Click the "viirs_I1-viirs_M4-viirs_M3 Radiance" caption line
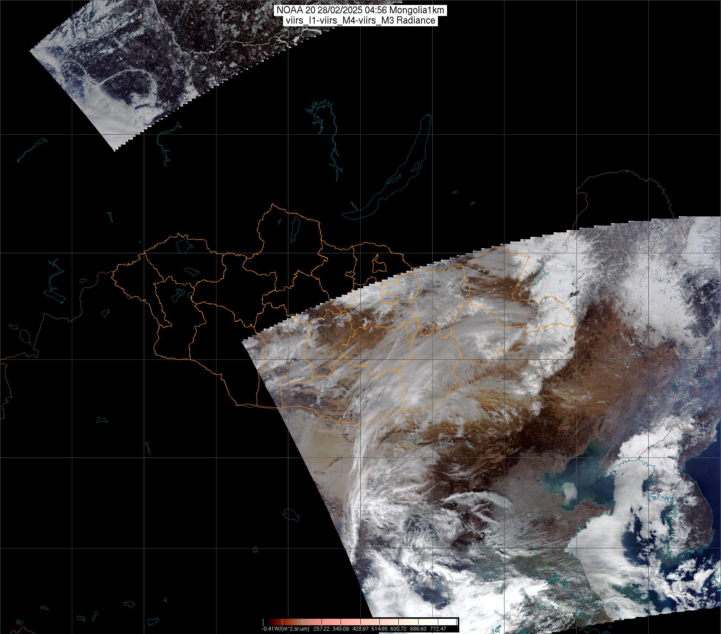 360,21
